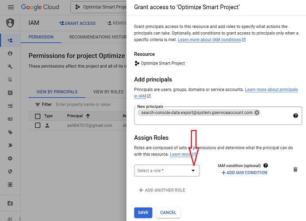
Task: Open the service accounts sidebar icon
Action: pos(10,106)
